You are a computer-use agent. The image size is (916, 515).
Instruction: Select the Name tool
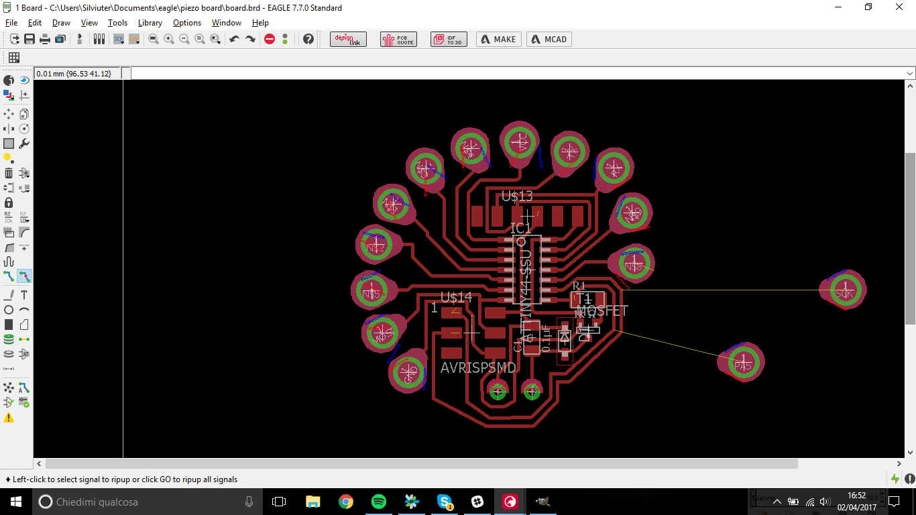click(9, 217)
